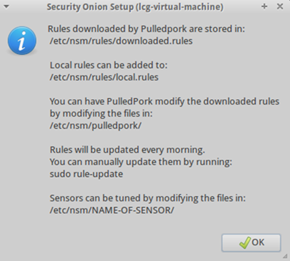Screen dimensions: 290x261
Task: Click the blue information icon
Action: click(x=22, y=41)
